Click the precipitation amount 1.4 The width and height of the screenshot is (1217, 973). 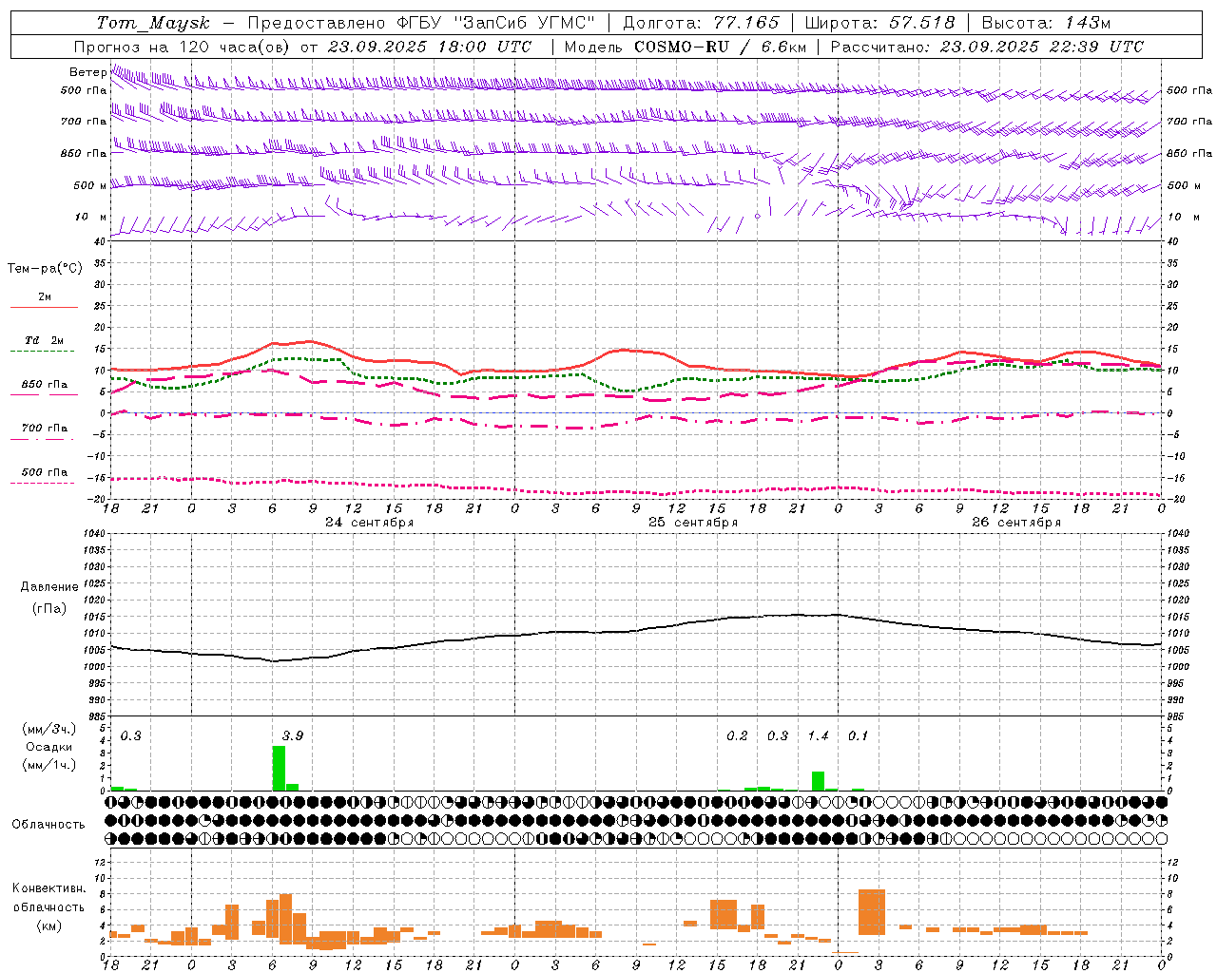coord(819,736)
